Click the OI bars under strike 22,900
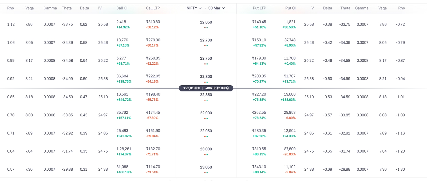The width and height of the screenshot is (427, 181). [206, 118]
